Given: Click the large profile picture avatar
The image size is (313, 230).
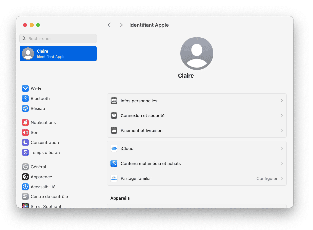Looking at the screenshot, I should tap(197, 53).
